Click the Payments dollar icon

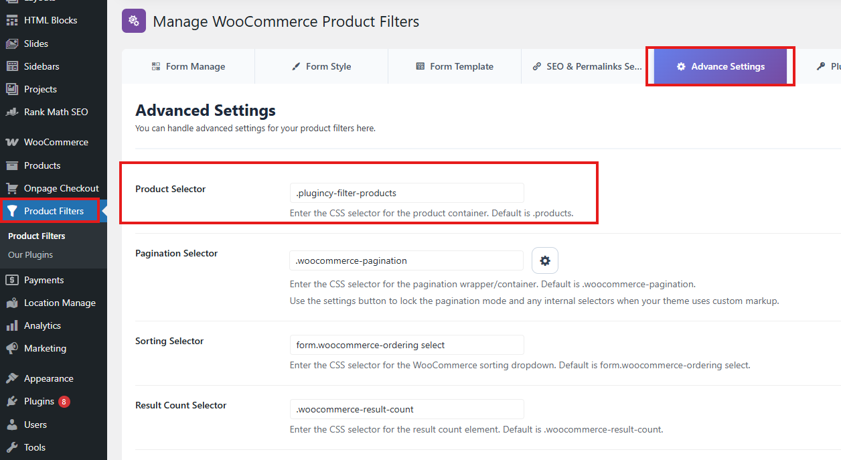click(11, 280)
